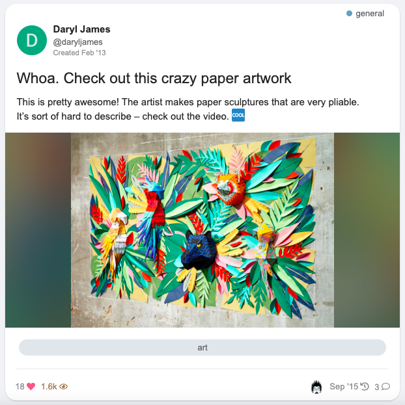Click the 1.6k views count
The width and height of the screenshot is (405, 405).
[49, 386]
